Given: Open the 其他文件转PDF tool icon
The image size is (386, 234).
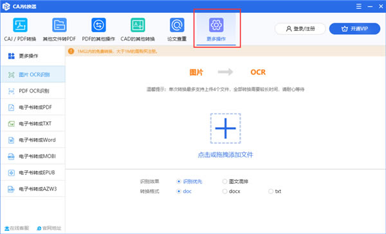Looking at the screenshot, I should click(59, 25).
